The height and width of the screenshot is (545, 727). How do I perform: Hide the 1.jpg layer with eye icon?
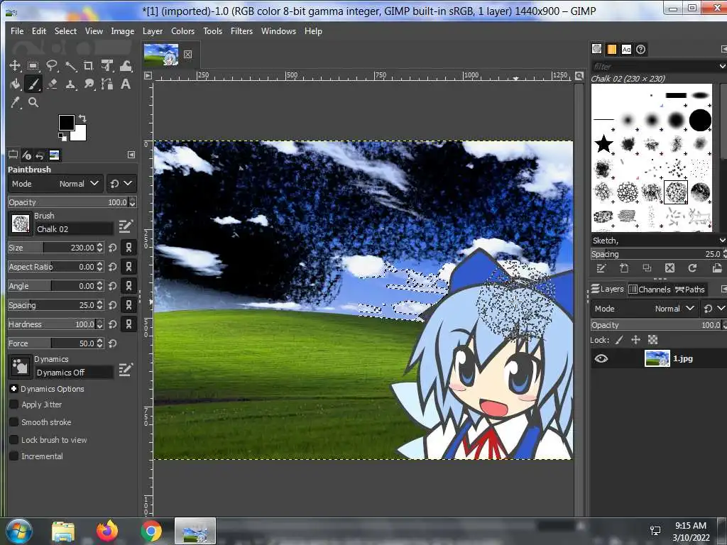coord(601,358)
